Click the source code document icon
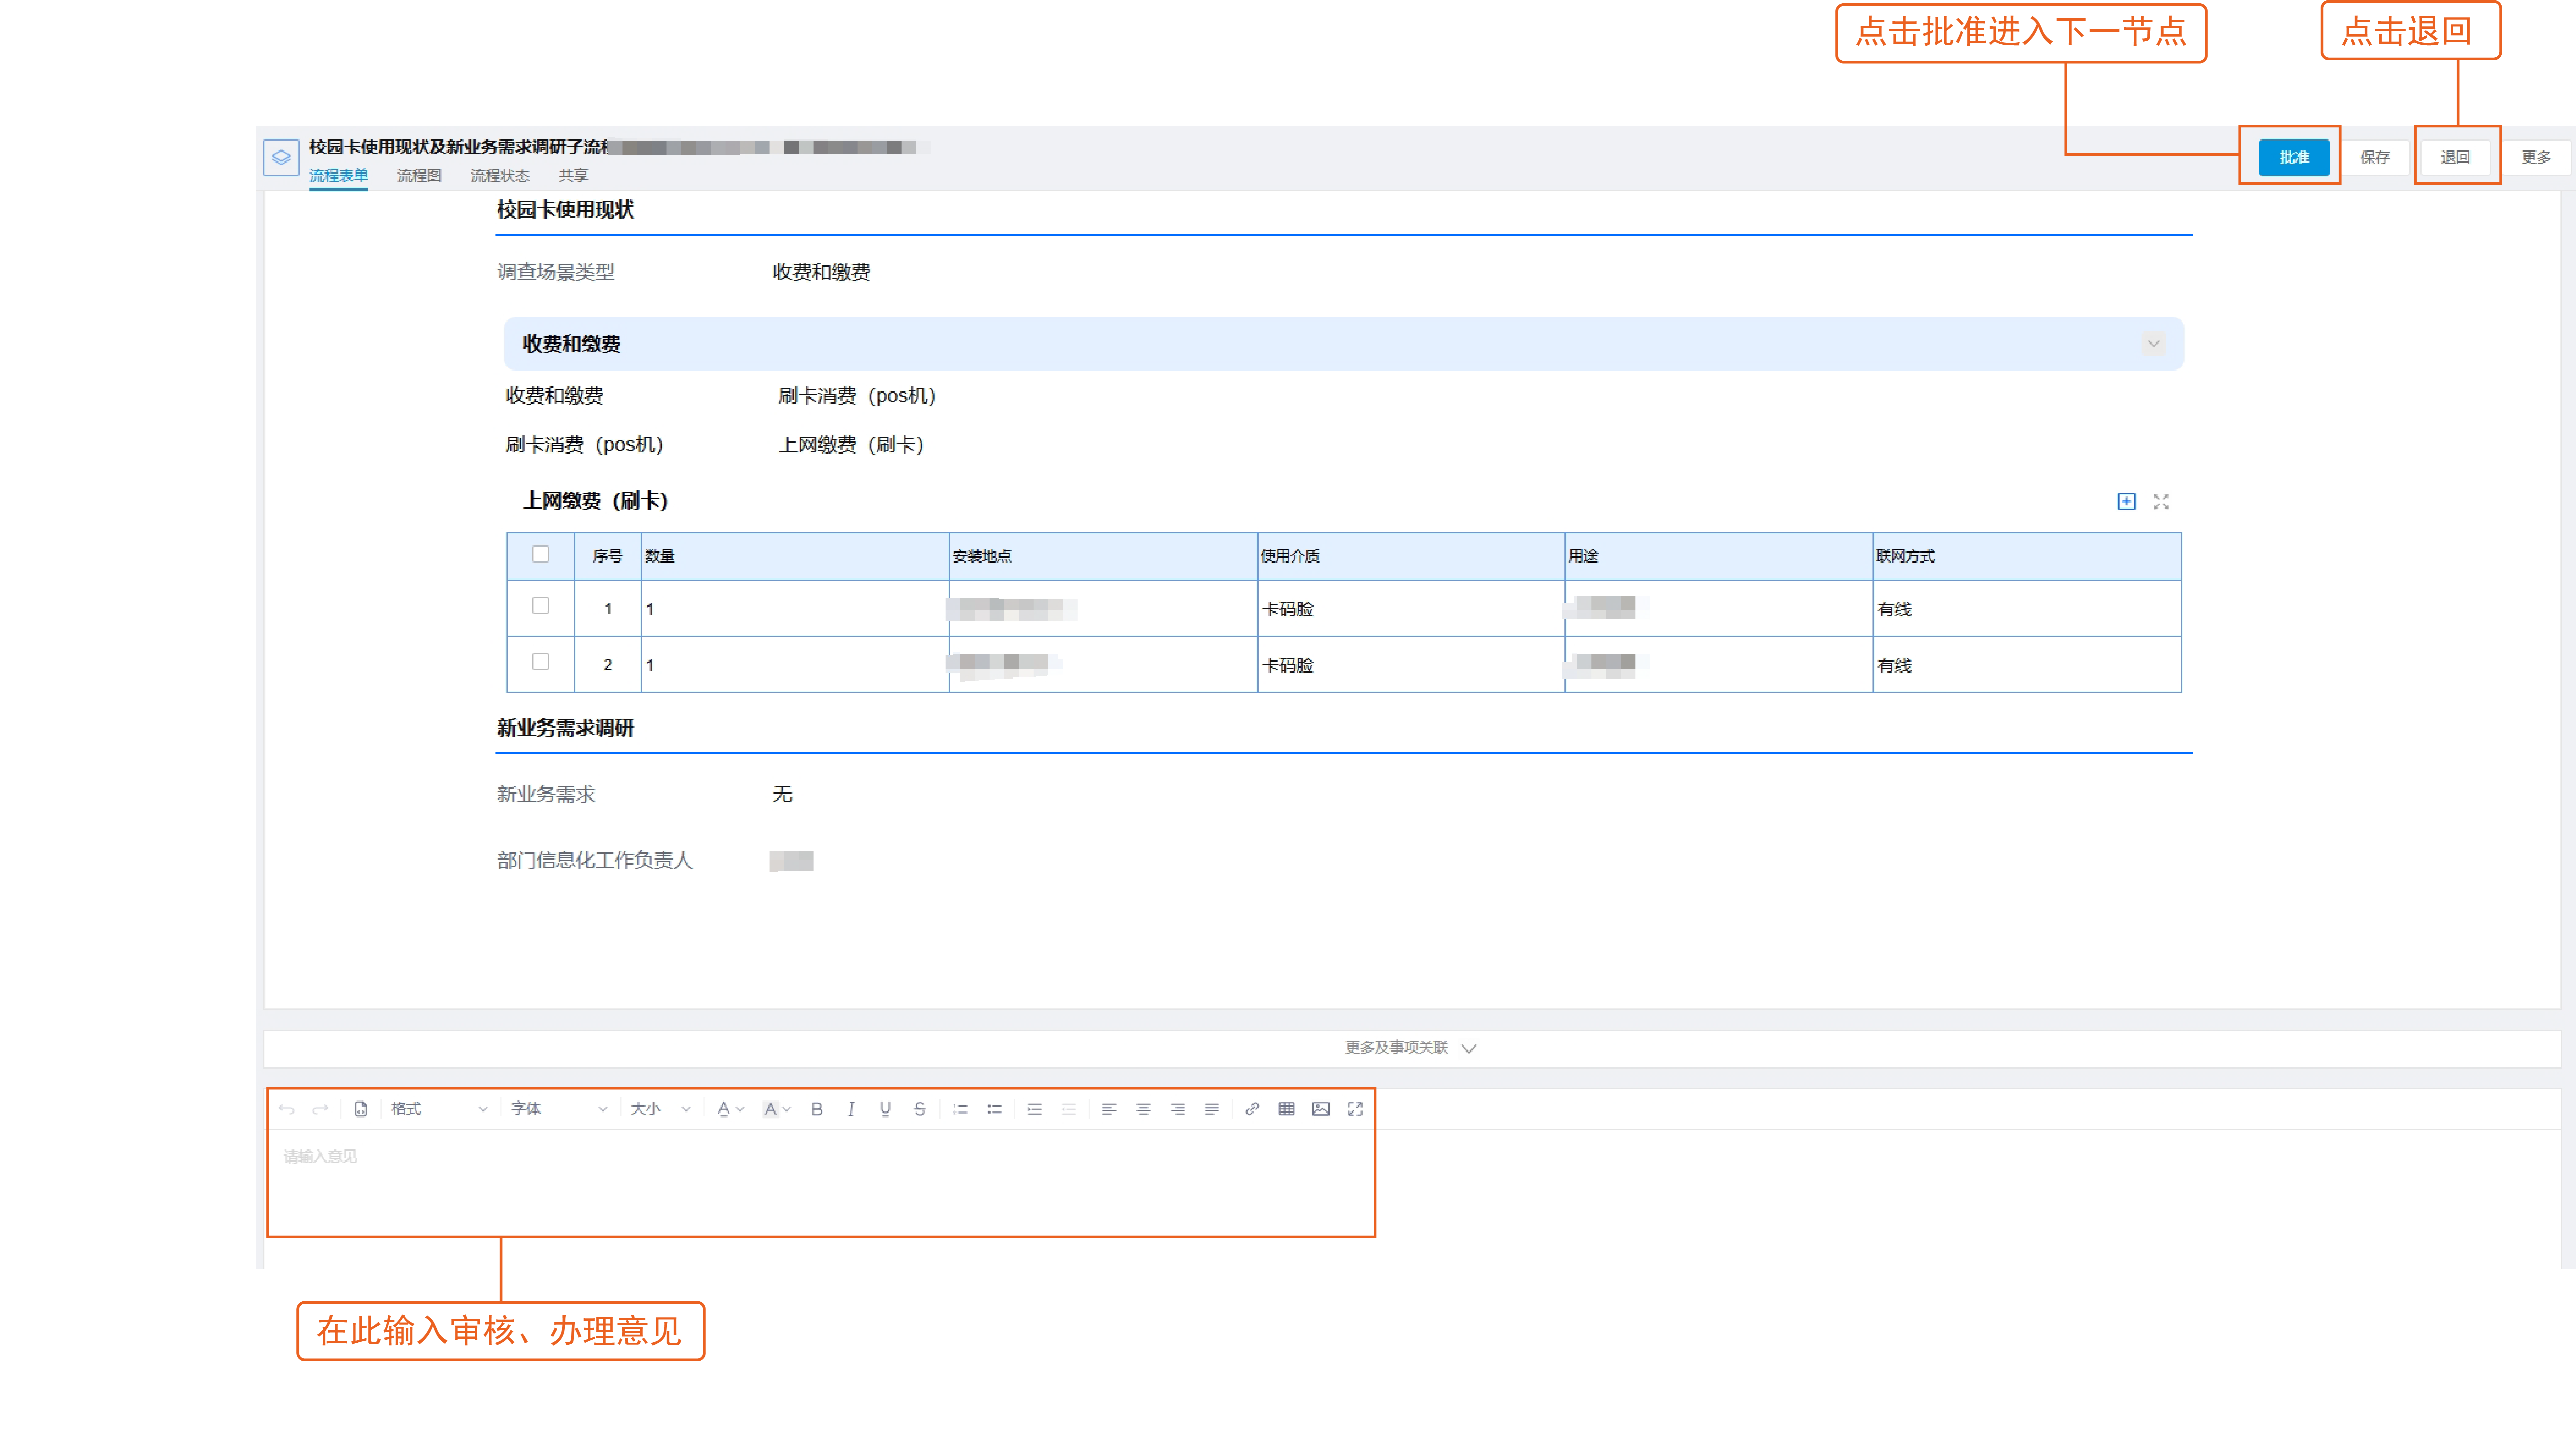The image size is (2576, 1451). (361, 1109)
